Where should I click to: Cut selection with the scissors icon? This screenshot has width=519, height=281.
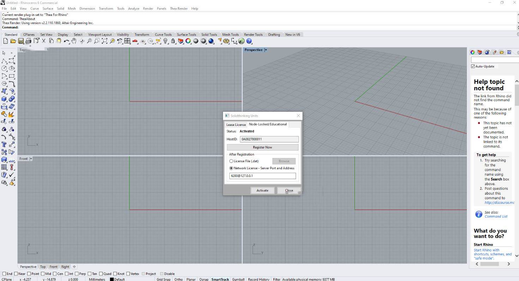pyautogui.click(x=44, y=41)
